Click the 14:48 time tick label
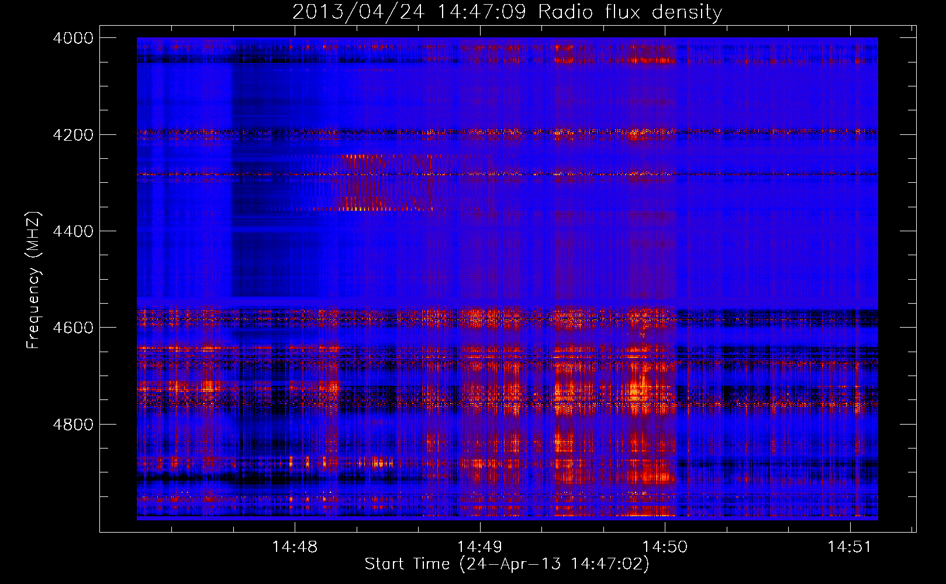The height and width of the screenshot is (584, 946). click(x=295, y=547)
